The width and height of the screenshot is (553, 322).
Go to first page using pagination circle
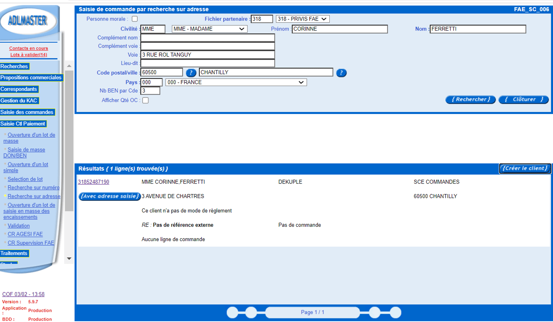click(x=232, y=312)
